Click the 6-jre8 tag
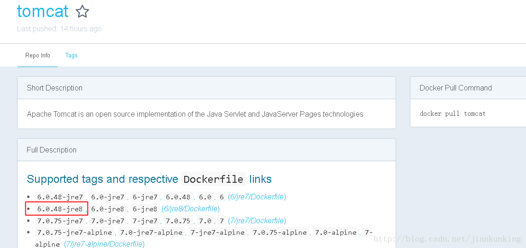Viewport: 526px width, 248px height. tap(145, 209)
